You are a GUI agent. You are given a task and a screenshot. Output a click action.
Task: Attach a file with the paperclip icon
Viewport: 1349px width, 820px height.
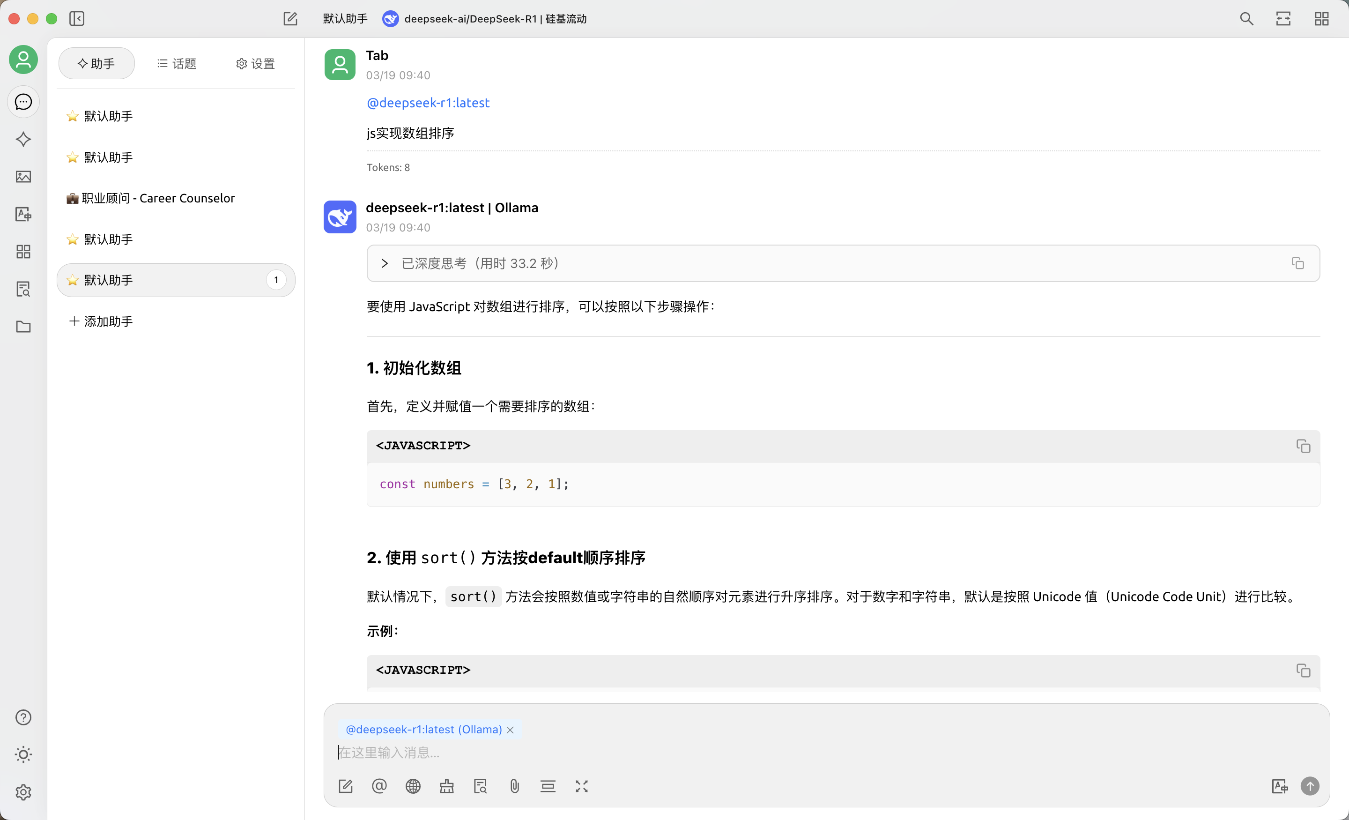pos(515,787)
